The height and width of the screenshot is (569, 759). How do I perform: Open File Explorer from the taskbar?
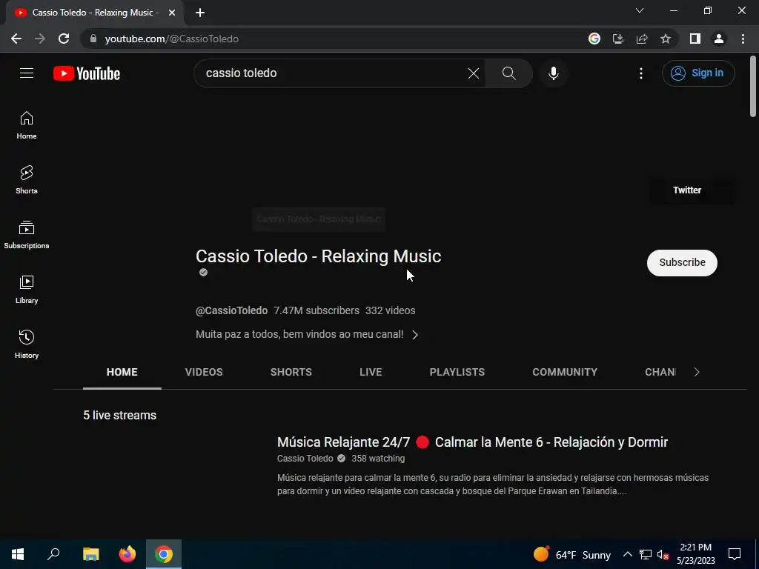tap(90, 554)
